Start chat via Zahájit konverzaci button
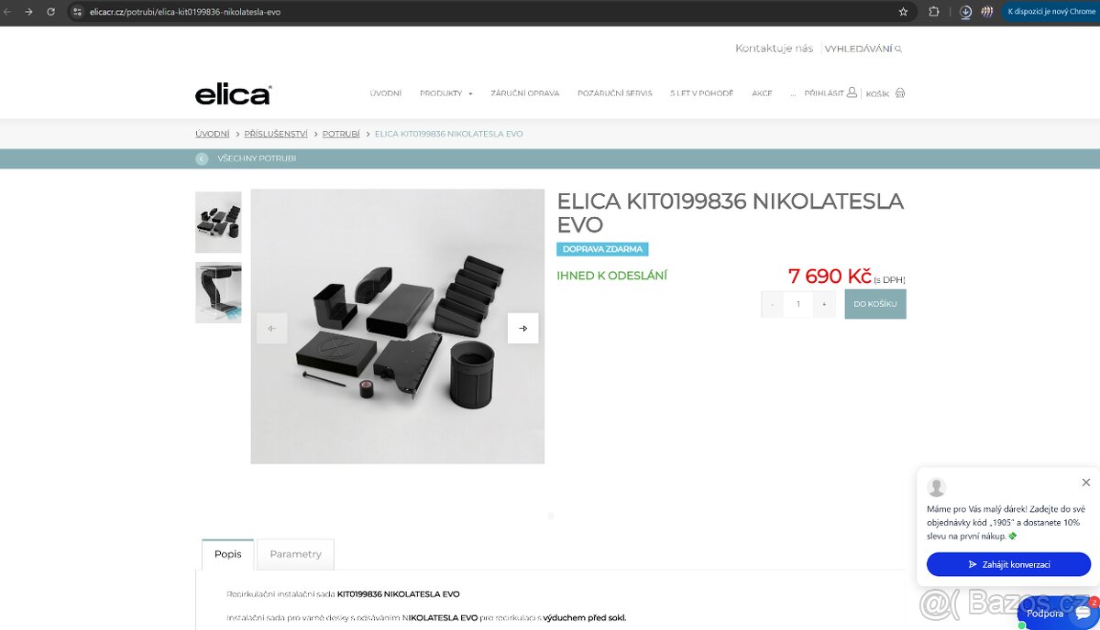The width and height of the screenshot is (1100, 630). tap(1008, 564)
